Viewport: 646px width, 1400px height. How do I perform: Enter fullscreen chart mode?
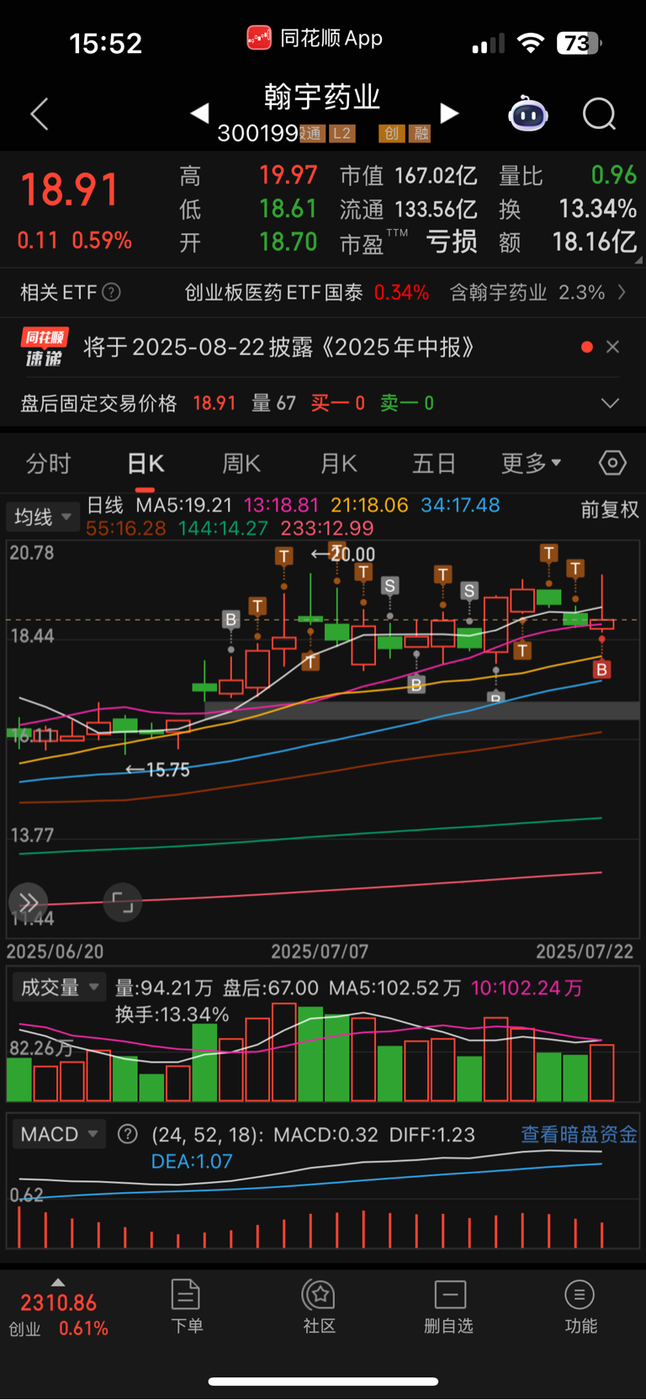click(123, 903)
